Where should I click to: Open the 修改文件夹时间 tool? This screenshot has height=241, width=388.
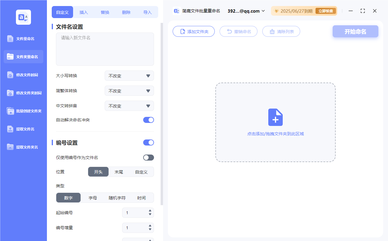[23, 93]
